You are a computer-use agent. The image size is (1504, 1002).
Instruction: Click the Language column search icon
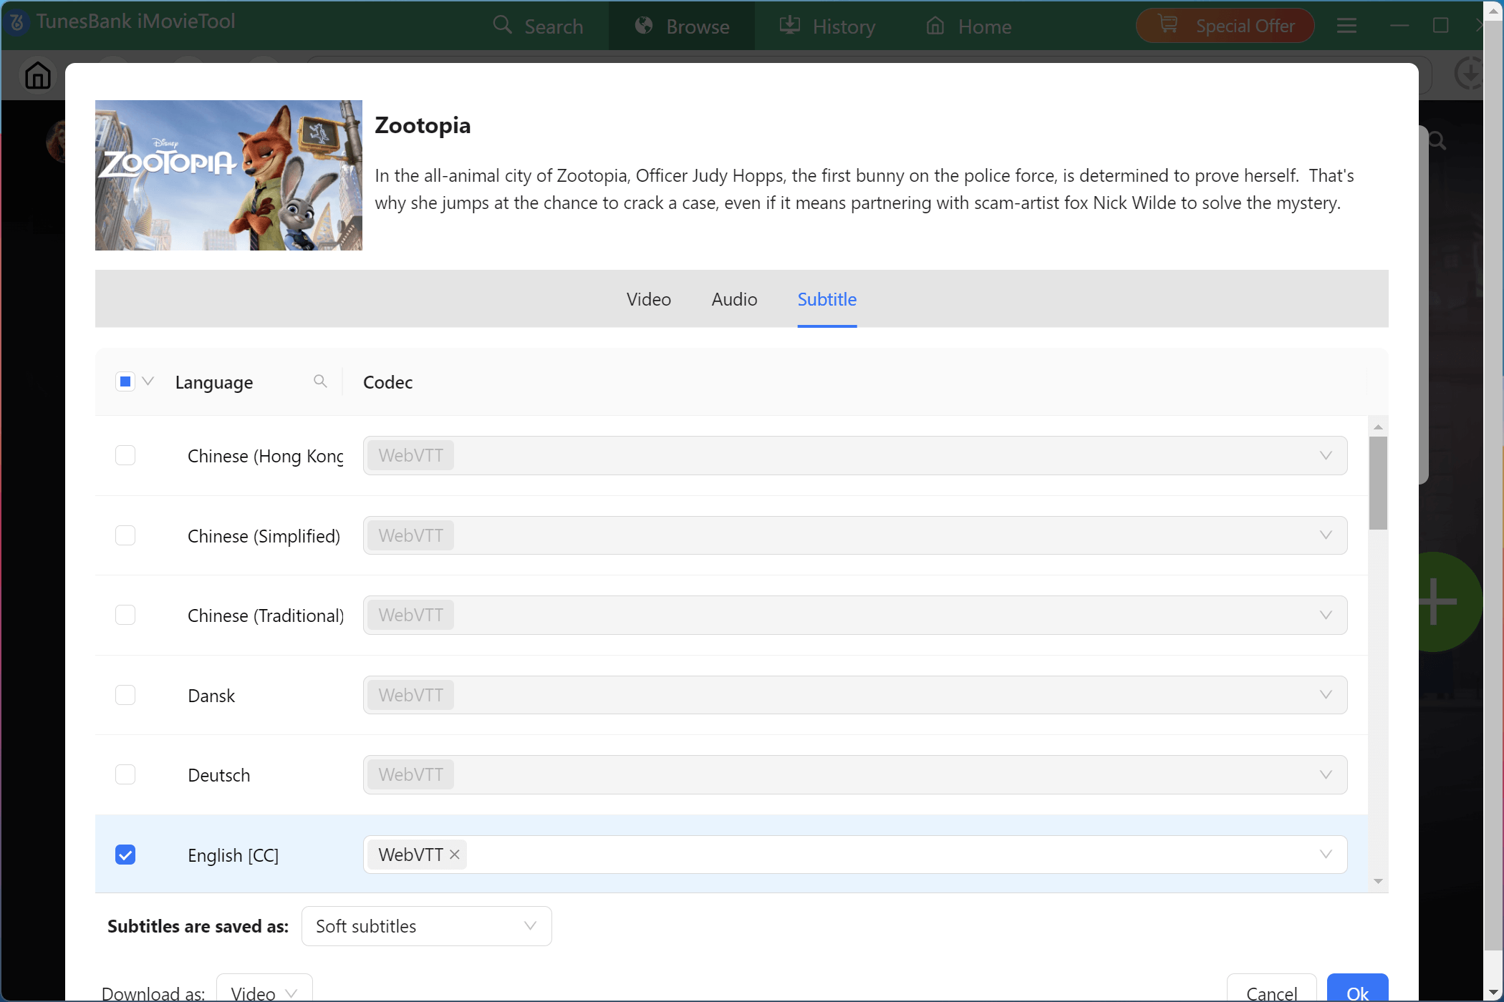(320, 381)
